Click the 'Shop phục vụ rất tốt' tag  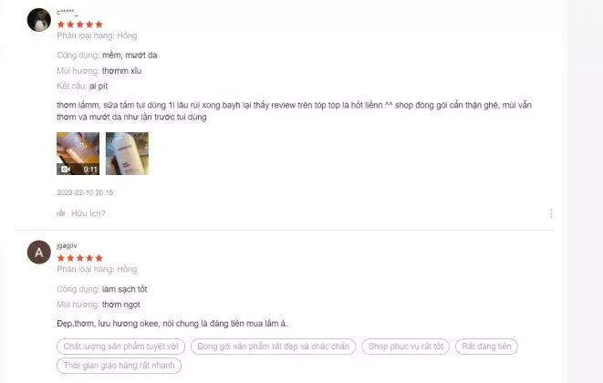405,347
